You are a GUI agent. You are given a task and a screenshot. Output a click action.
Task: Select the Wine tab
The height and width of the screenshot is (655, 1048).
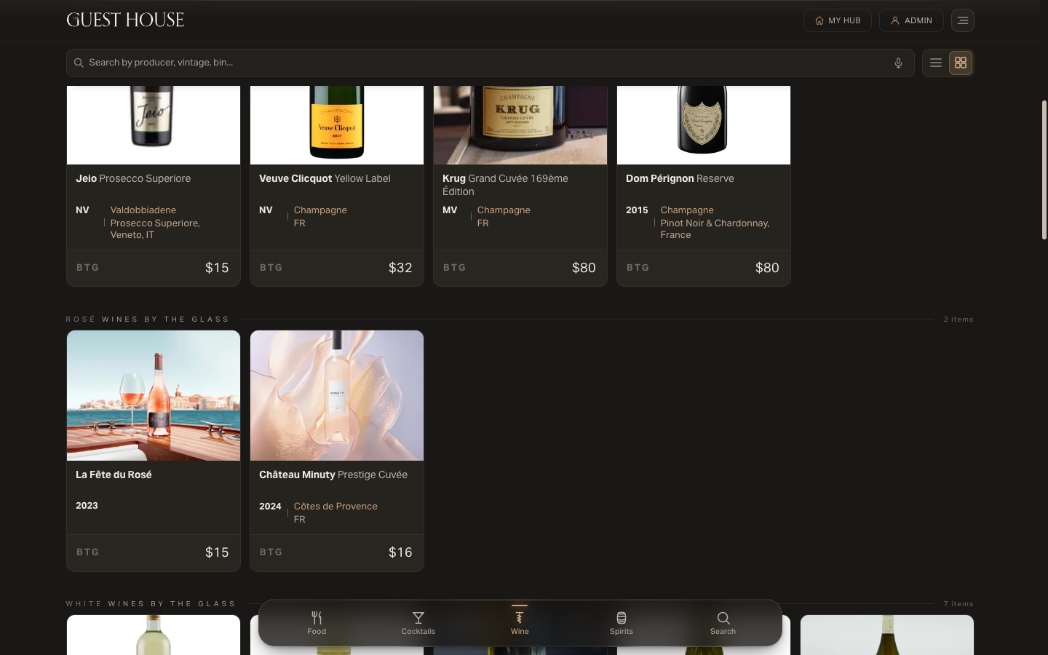pos(520,623)
